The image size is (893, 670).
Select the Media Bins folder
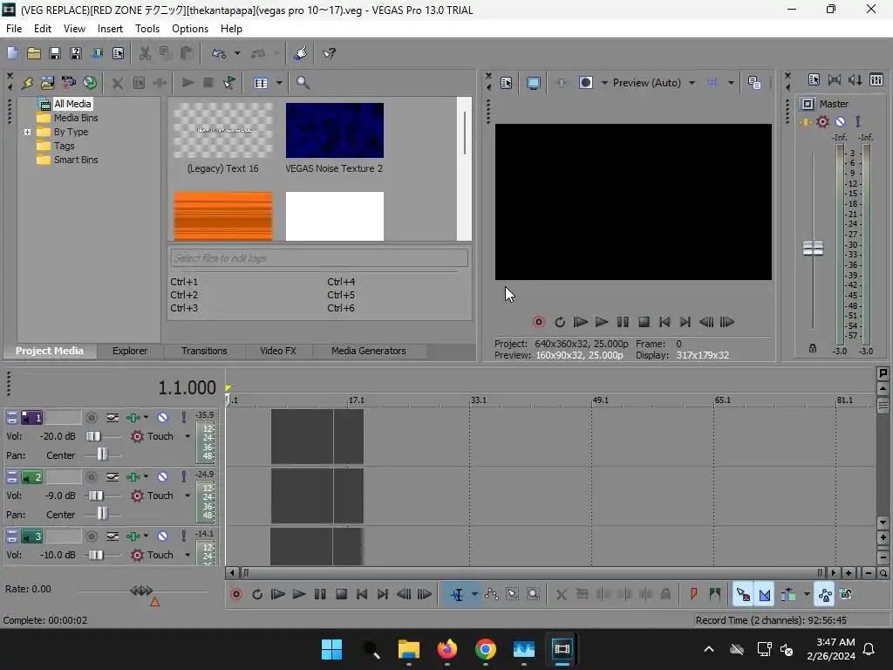tap(76, 118)
